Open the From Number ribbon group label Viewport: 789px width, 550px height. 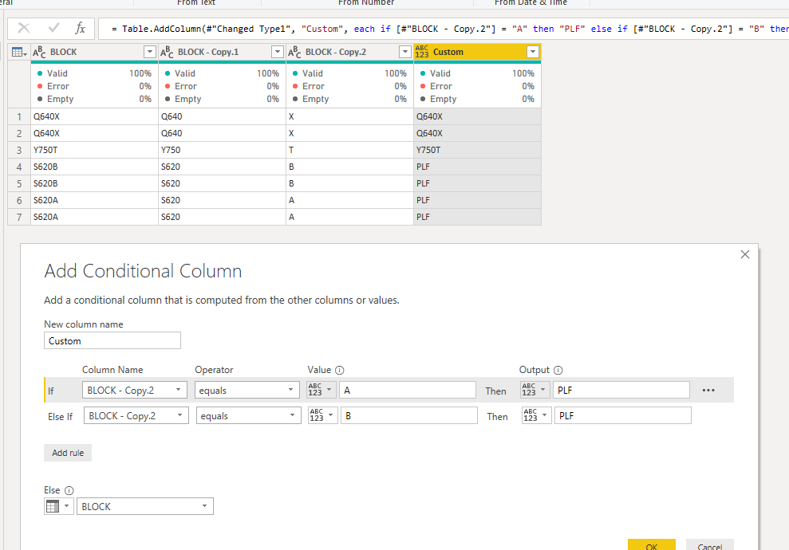point(366,2)
